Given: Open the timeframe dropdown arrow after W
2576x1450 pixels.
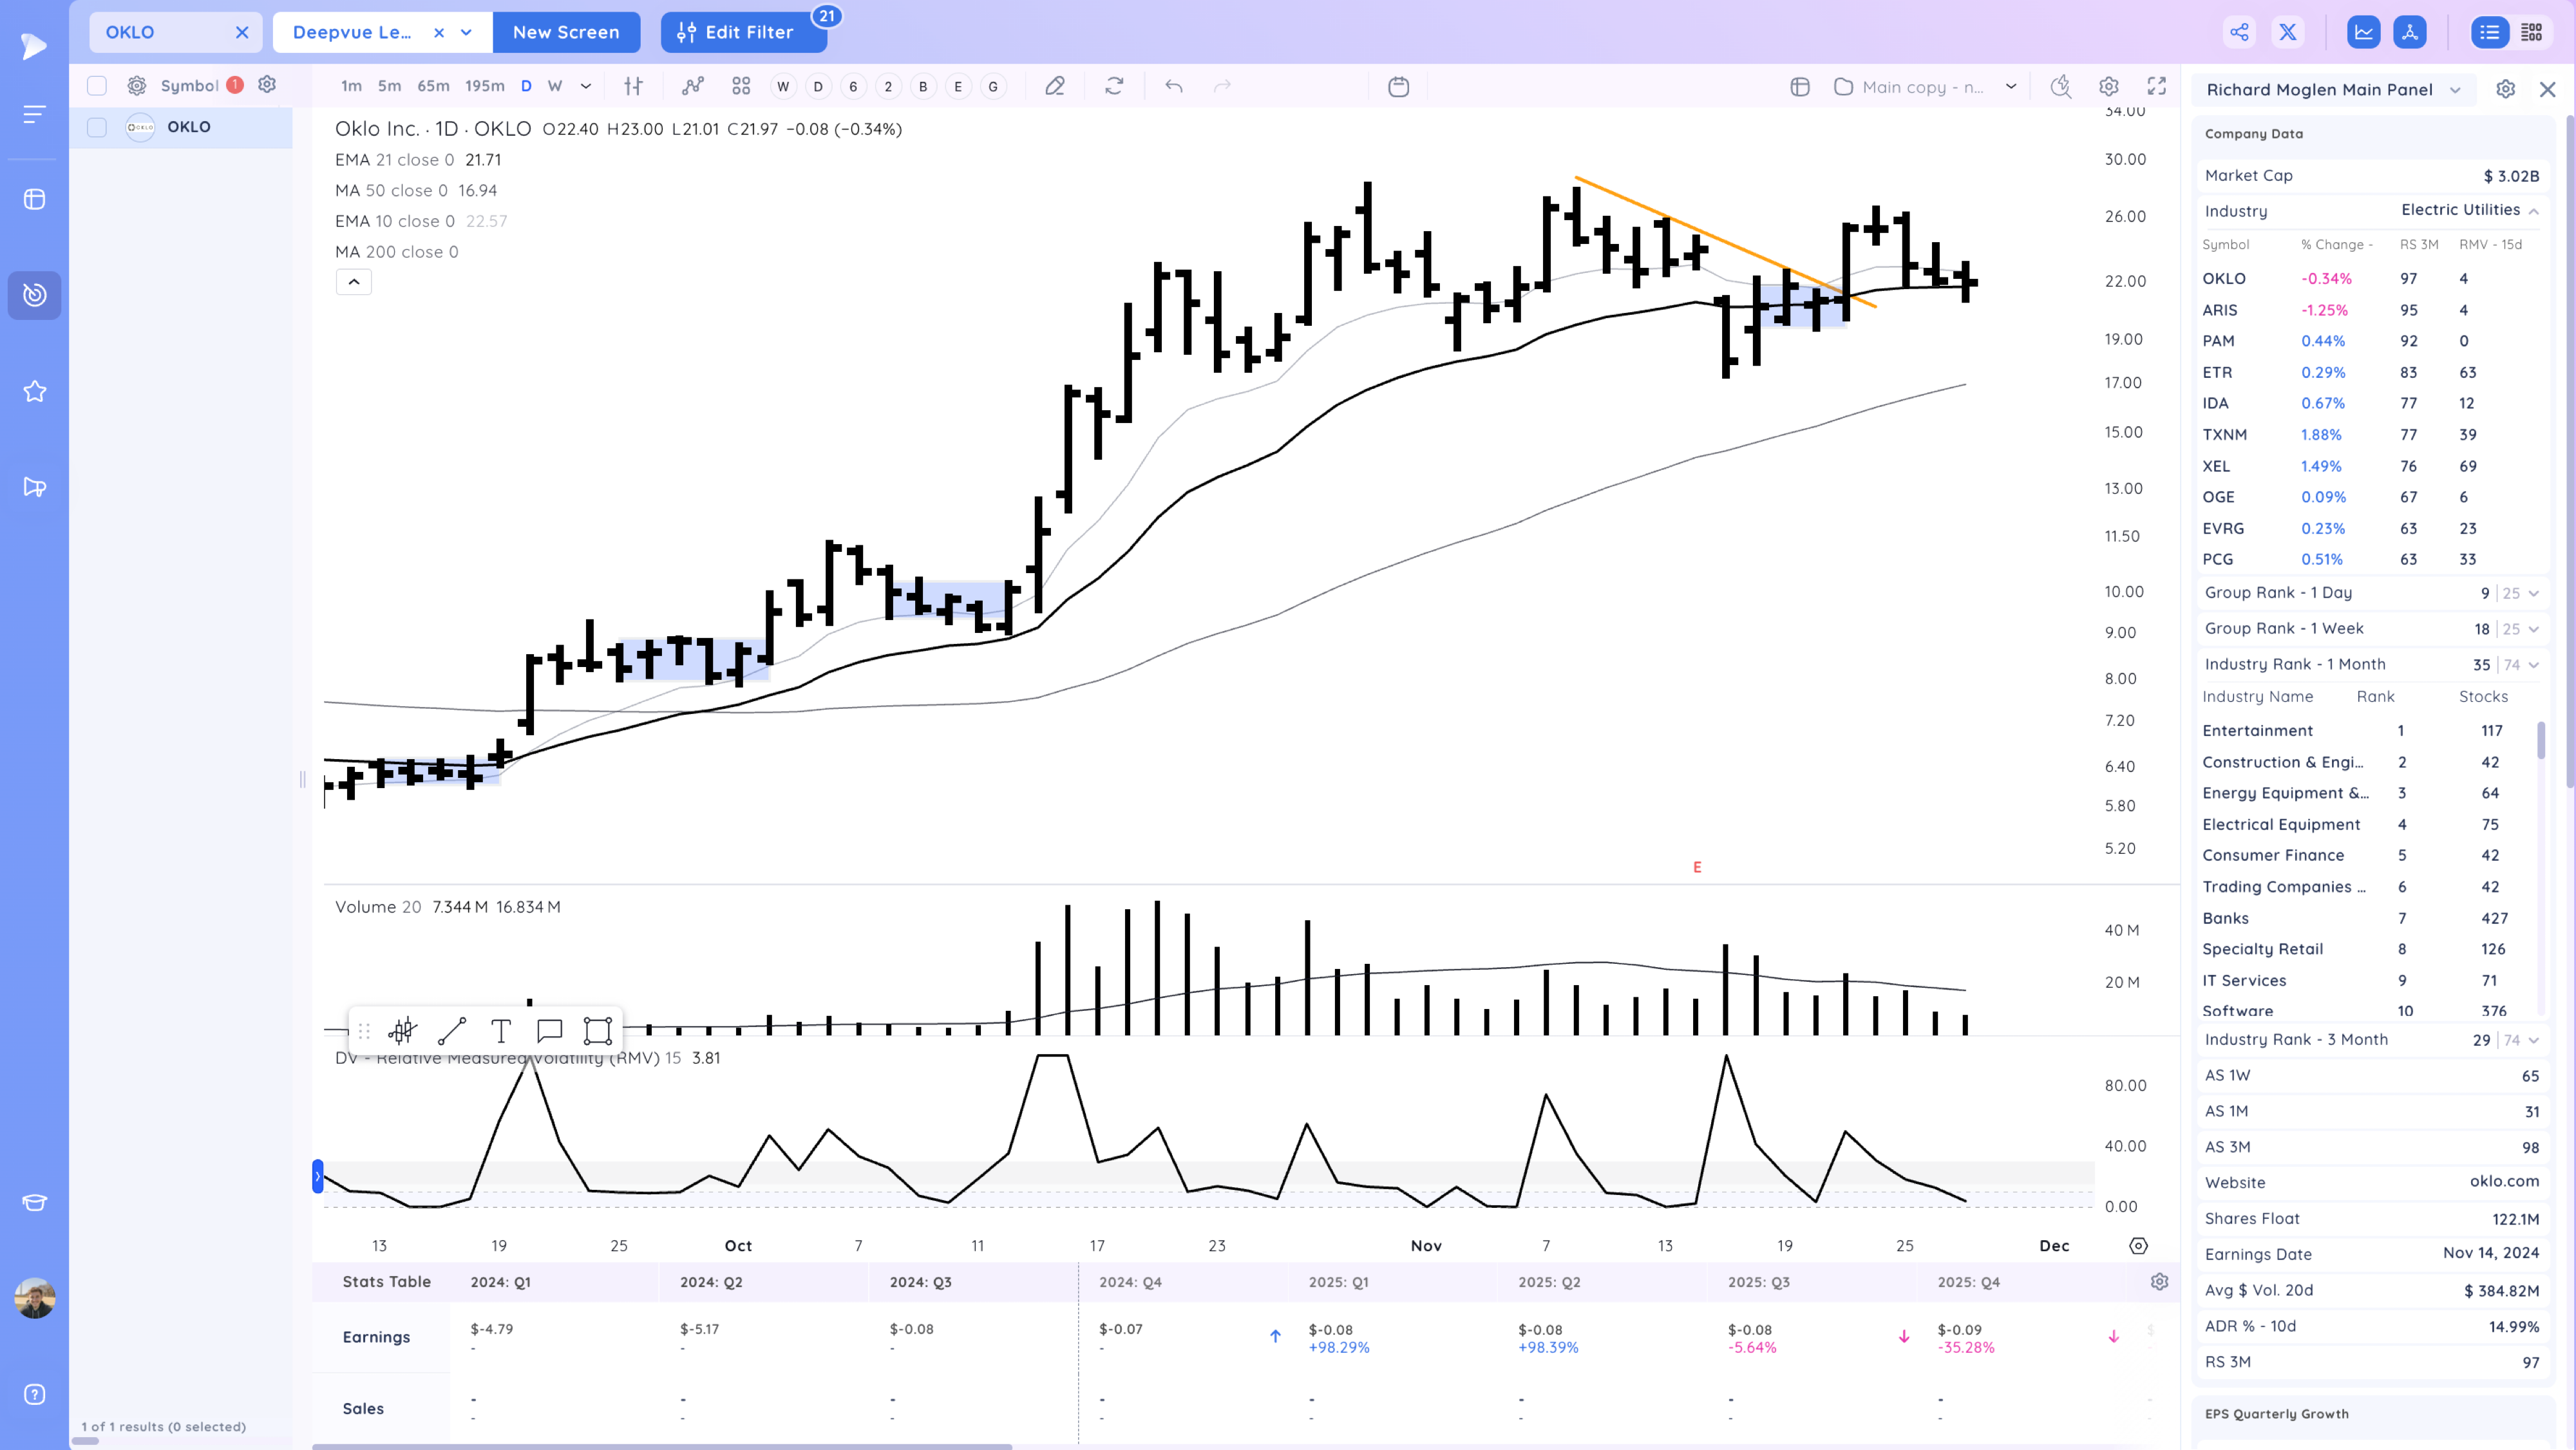Looking at the screenshot, I should pos(586,86).
